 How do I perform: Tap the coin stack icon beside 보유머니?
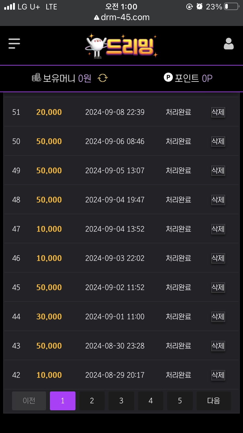pyautogui.click(x=36, y=78)
